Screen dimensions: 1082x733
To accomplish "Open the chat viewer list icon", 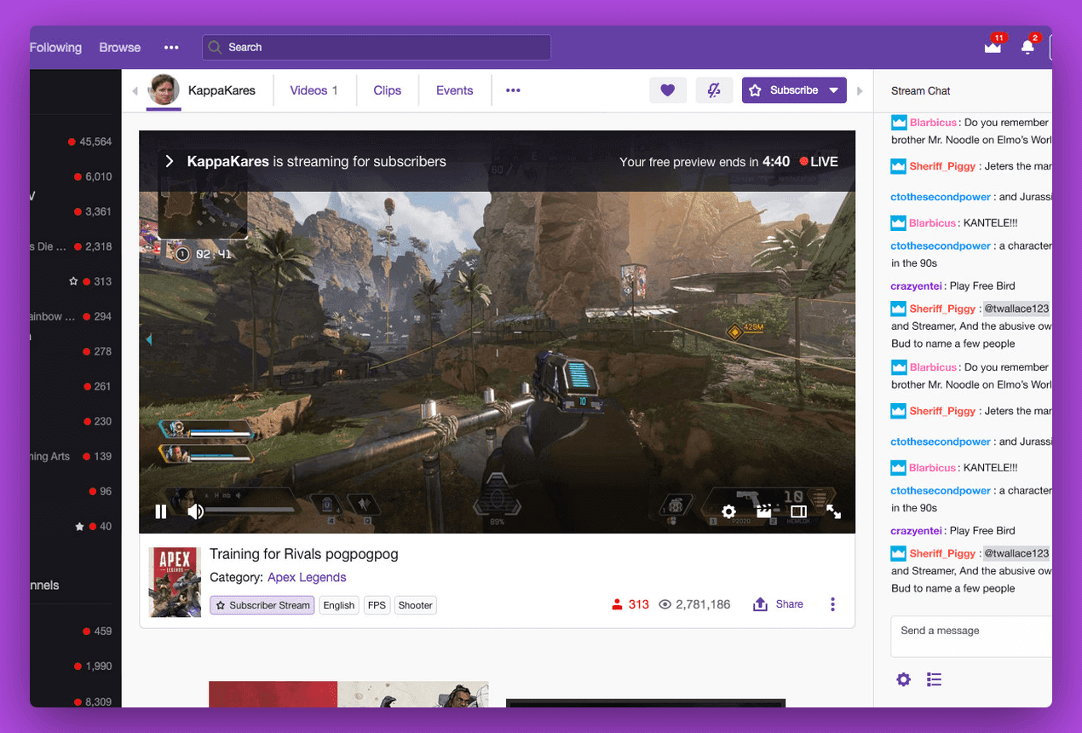I will tap(935, 679).
